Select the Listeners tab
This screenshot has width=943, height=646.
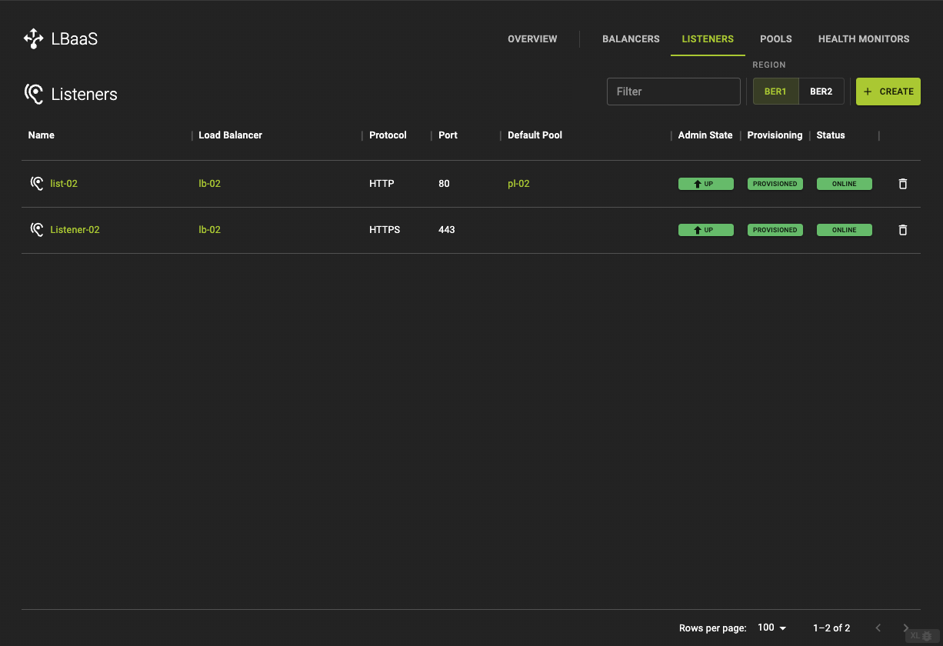click(x=708, y=38)
